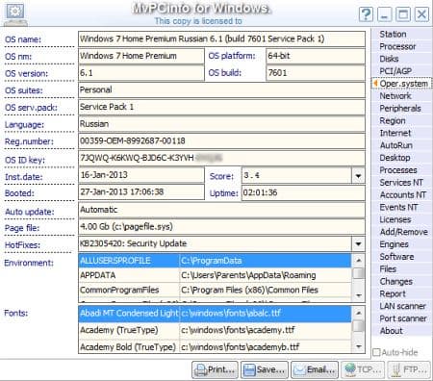Click the Page file field
433x381 pixels.
point(221,227)
